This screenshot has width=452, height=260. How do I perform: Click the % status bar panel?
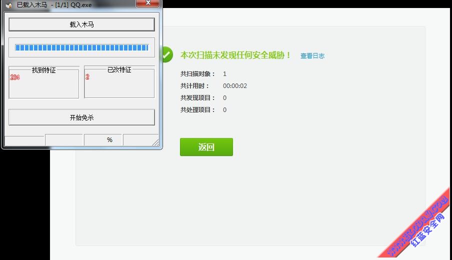click(109, 140)
